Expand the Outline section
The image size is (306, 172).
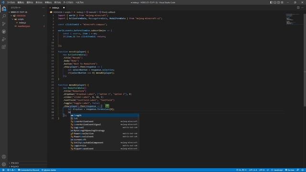click(x=27, y=163)
